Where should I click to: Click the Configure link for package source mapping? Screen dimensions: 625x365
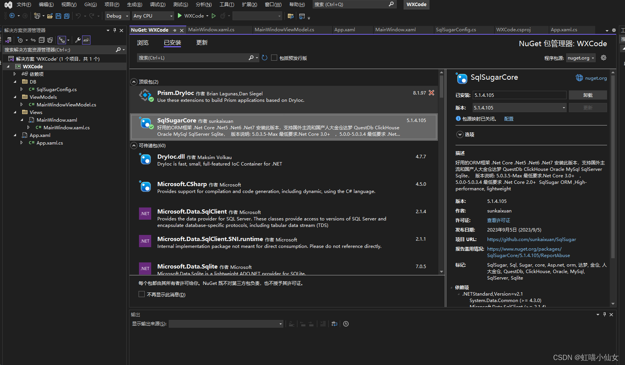point(509,119)
